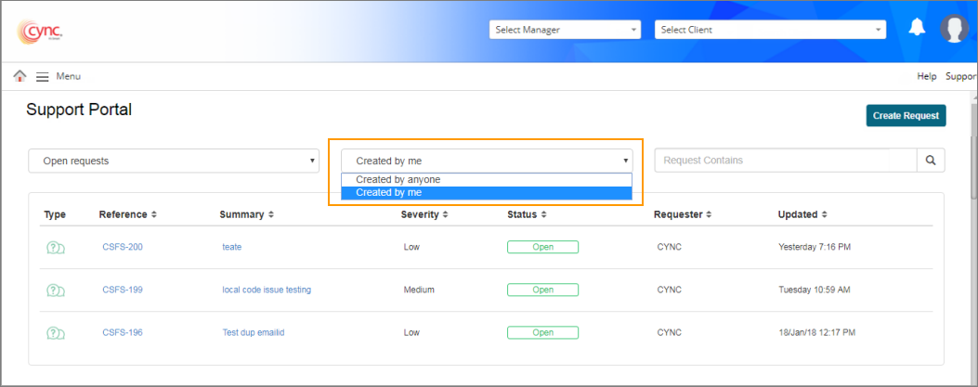Go to the home icon
Image resolution: width=978 pixels, height=387 pixels.
pyautogui.click(x=20, y=76)
